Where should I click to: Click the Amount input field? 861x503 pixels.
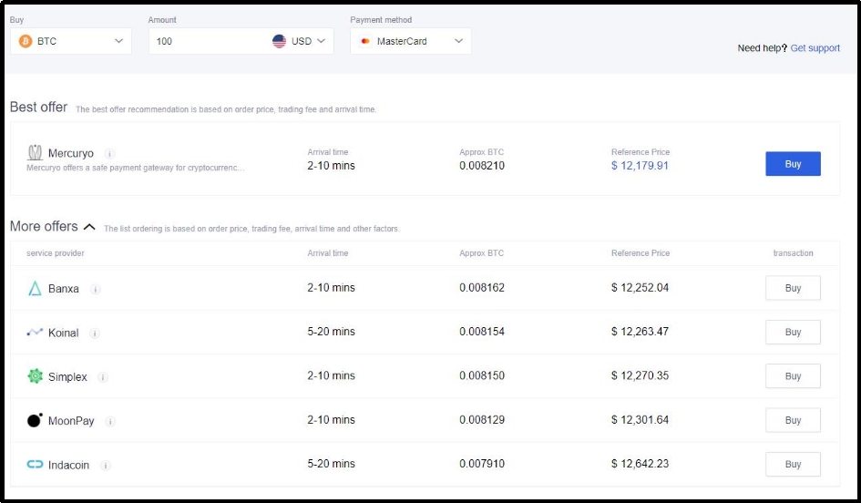coord(210,41)
